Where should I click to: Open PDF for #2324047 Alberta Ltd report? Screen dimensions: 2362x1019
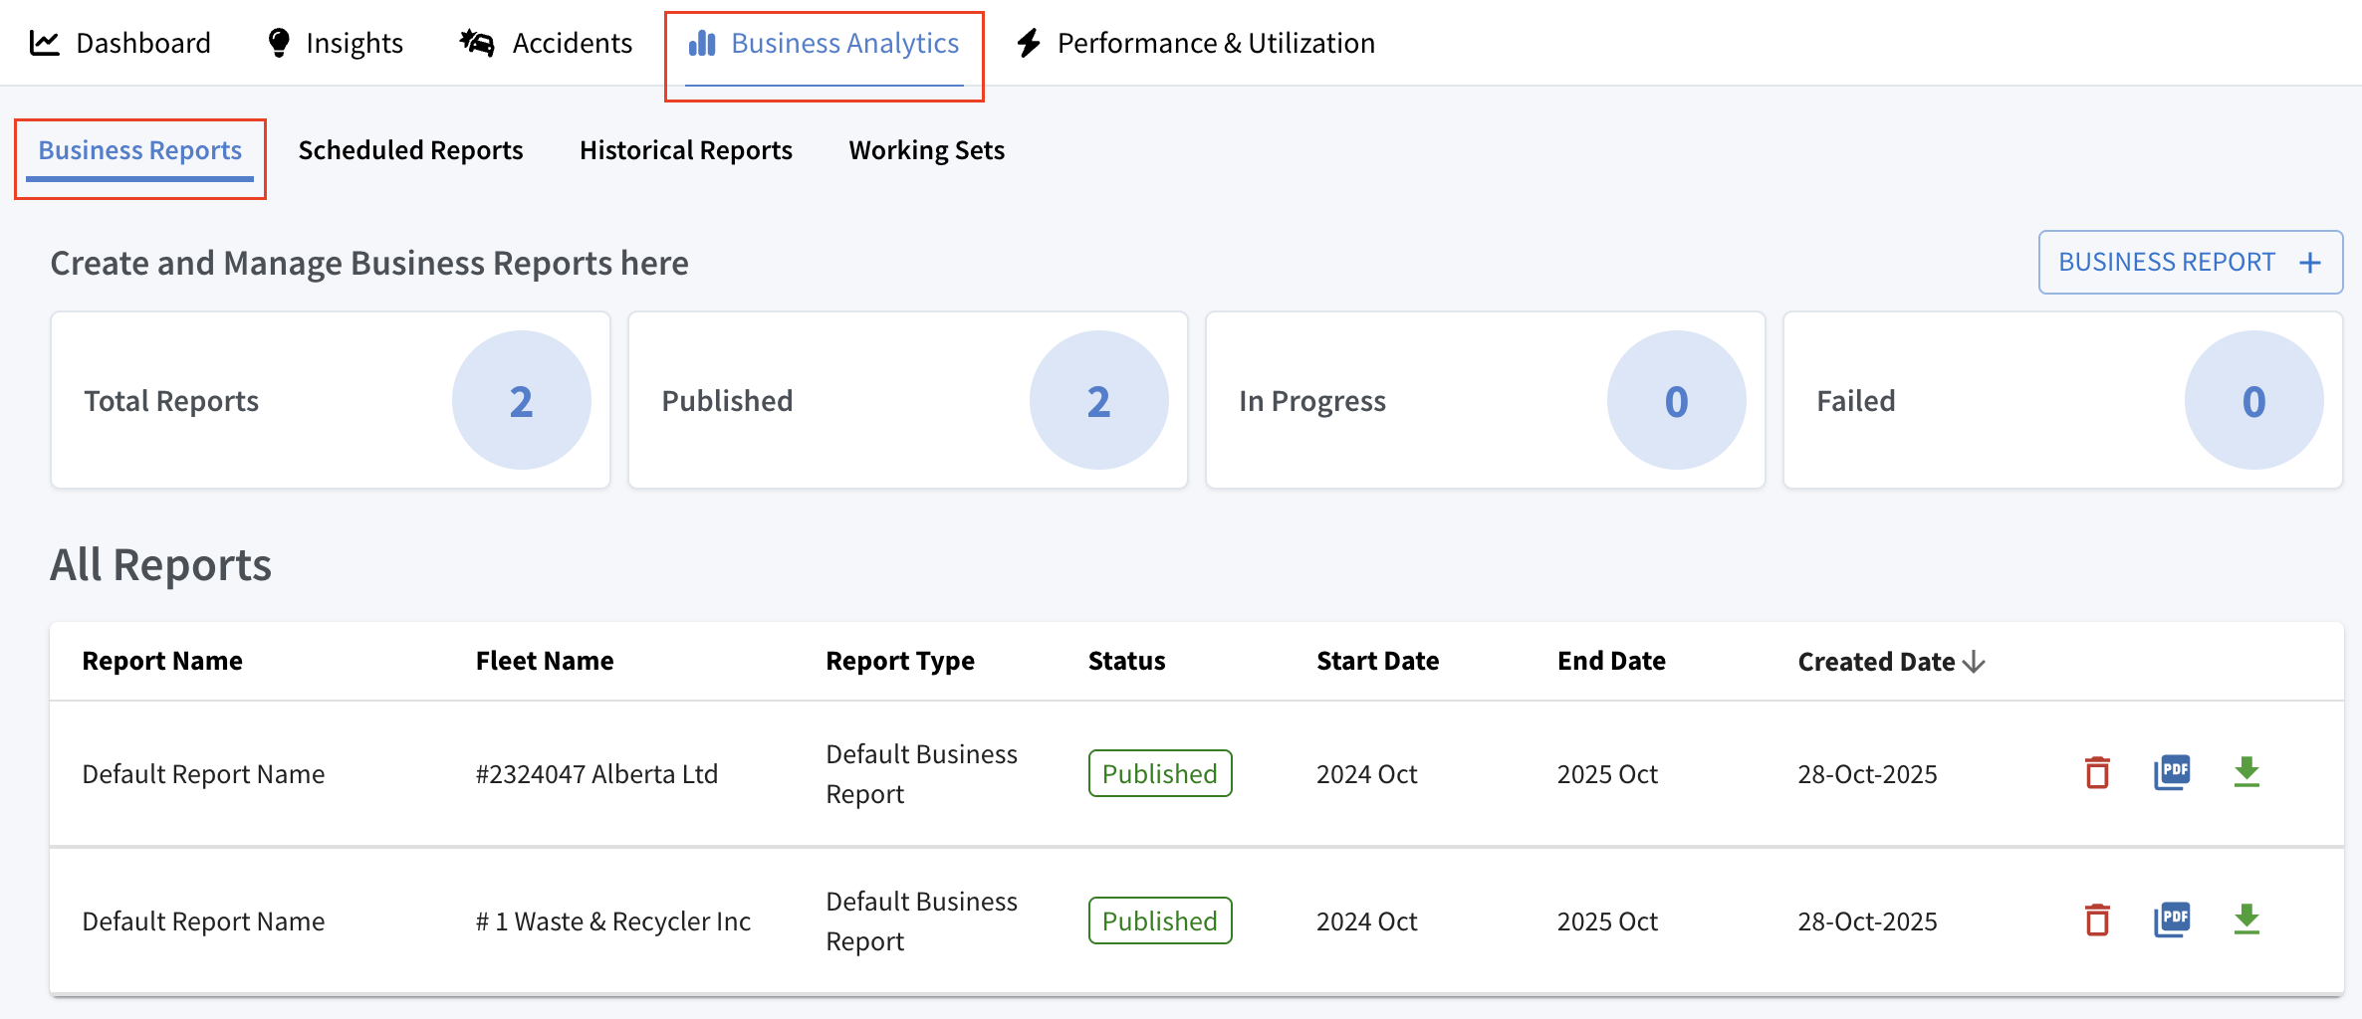pyautogui.click(x=2172, y=773)
